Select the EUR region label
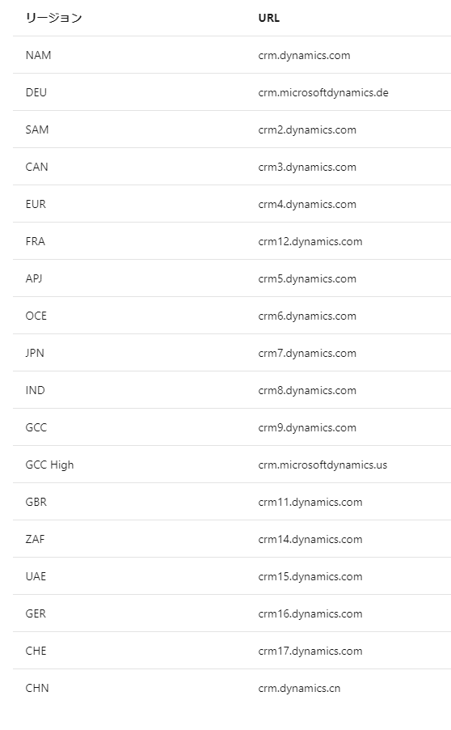This screenshot has width=451, height=730. (x=36, y=204)
